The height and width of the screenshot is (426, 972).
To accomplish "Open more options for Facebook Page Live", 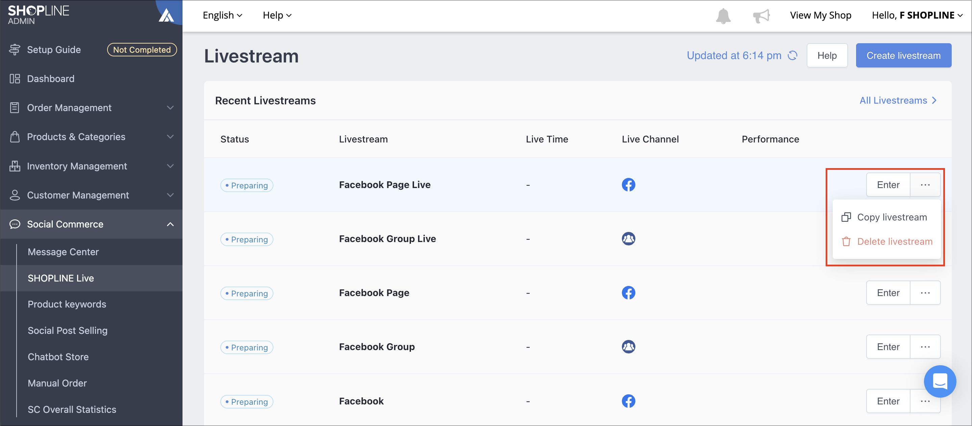I will pos(925,185).
